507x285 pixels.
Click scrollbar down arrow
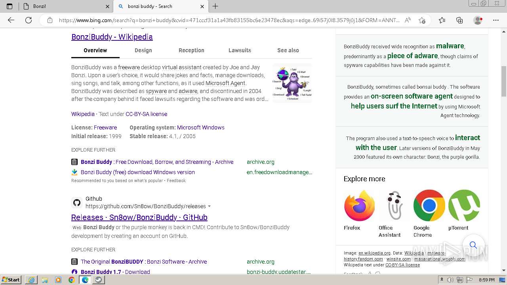point(504,270)
